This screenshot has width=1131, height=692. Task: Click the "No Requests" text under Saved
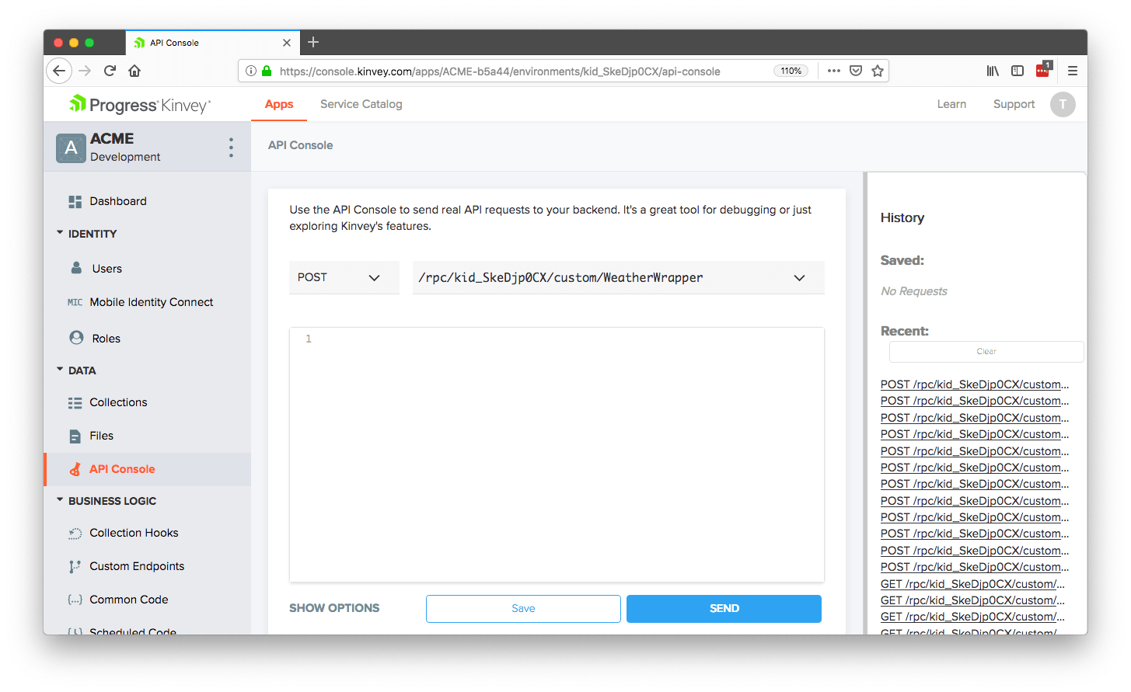coord(914,291)
